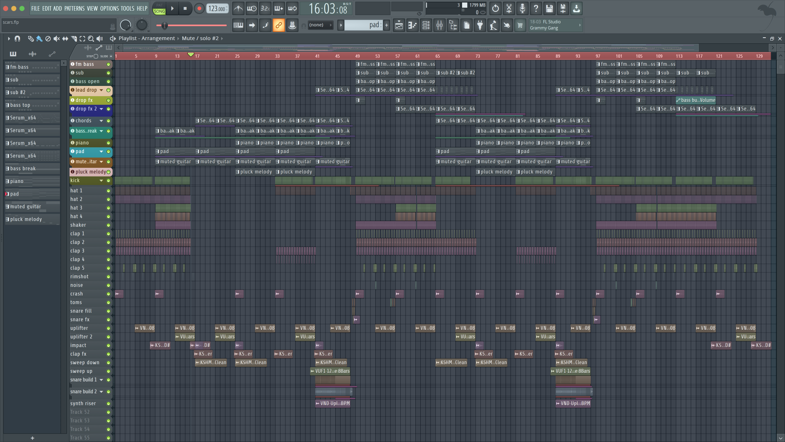785x442 pixels.
Task: Expand the snare build 2 track arrow
Action: pos(101,392)
